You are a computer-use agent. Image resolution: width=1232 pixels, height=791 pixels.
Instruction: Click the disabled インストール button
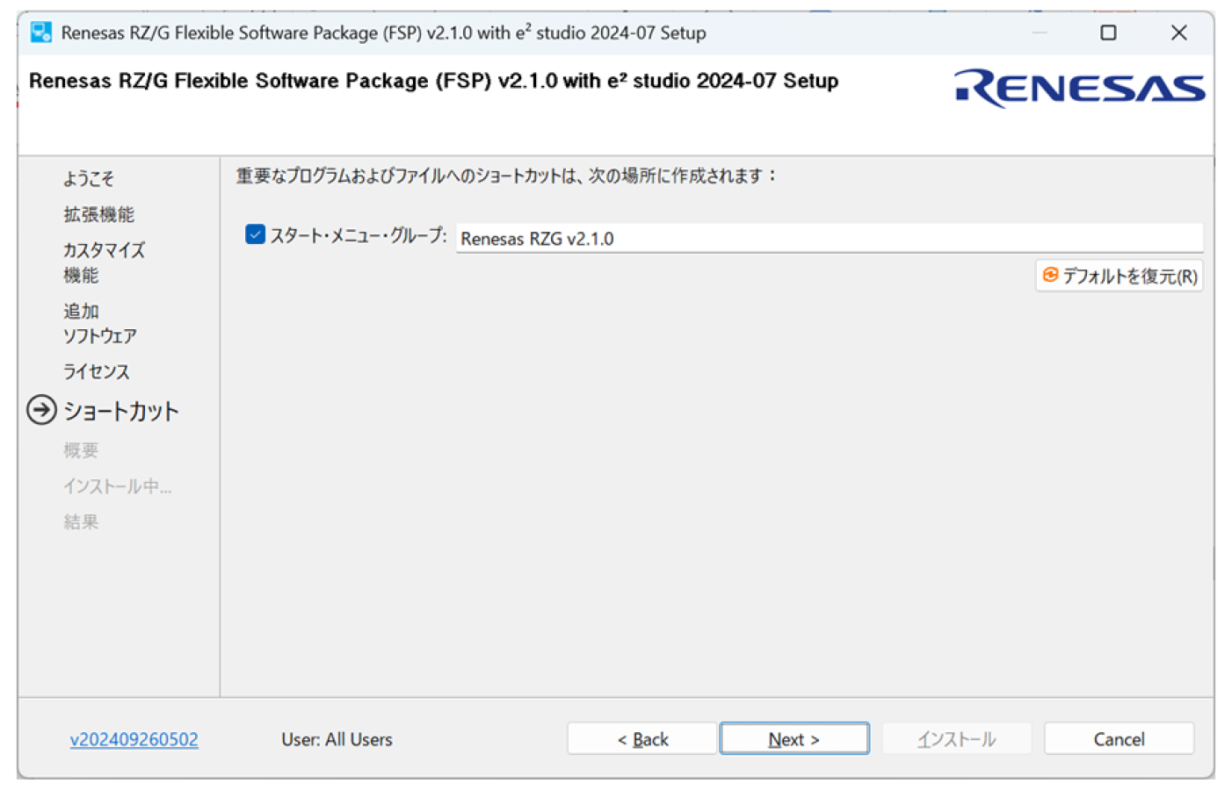pos(957,738)
